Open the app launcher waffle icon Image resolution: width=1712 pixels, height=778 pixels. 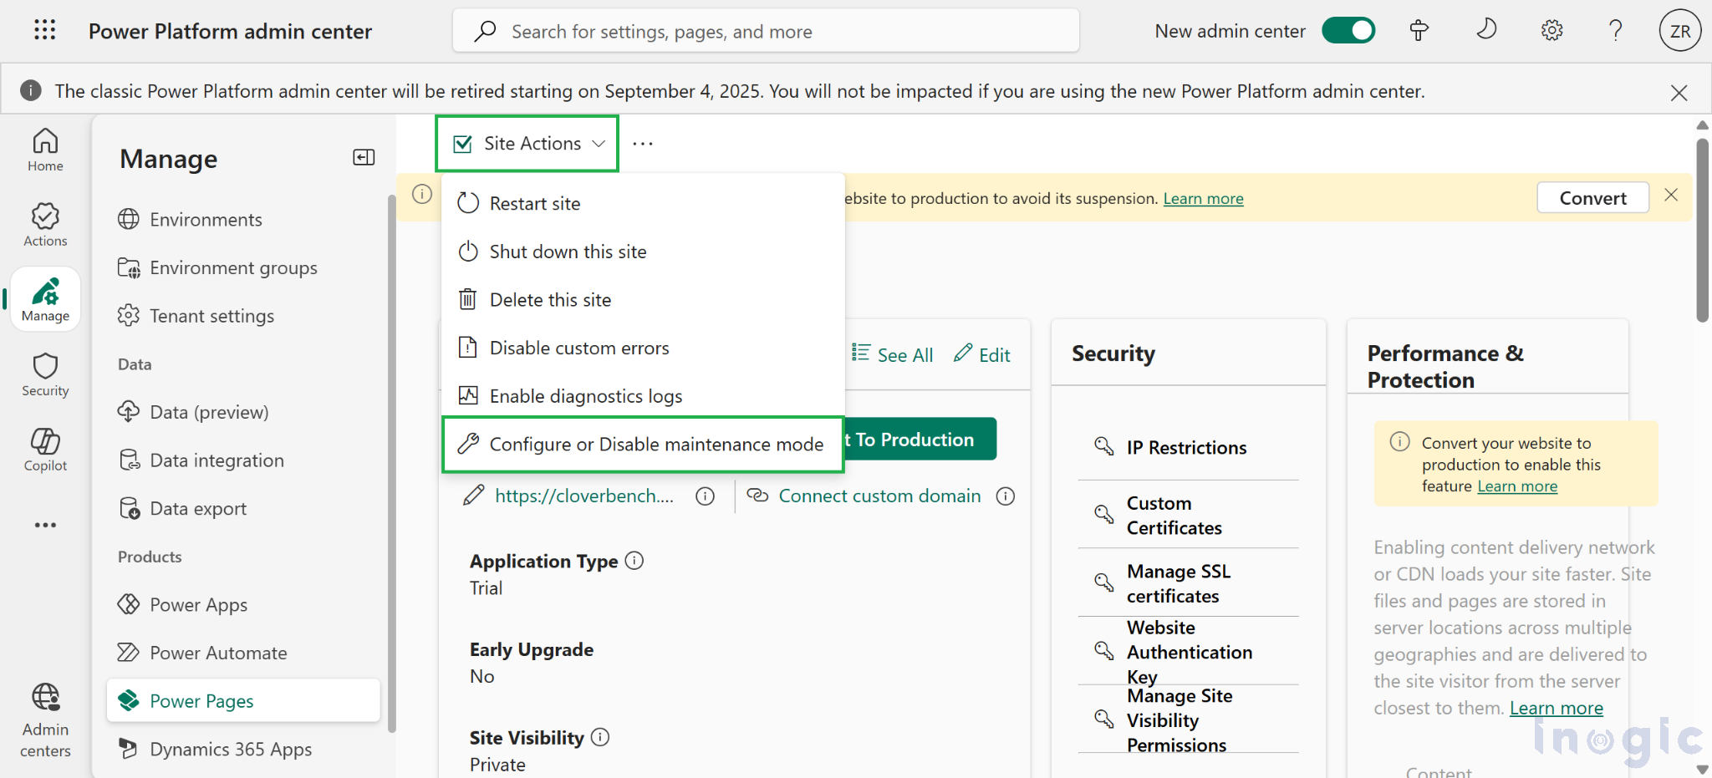tap(45, 31)
